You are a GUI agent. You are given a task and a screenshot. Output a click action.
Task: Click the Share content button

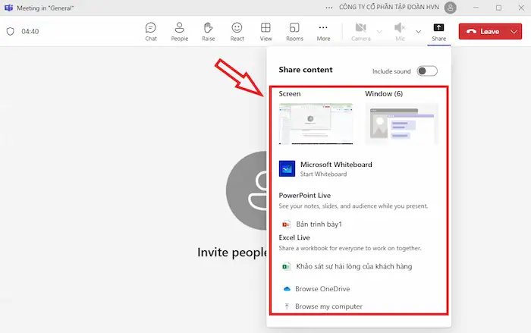(438, 31)
